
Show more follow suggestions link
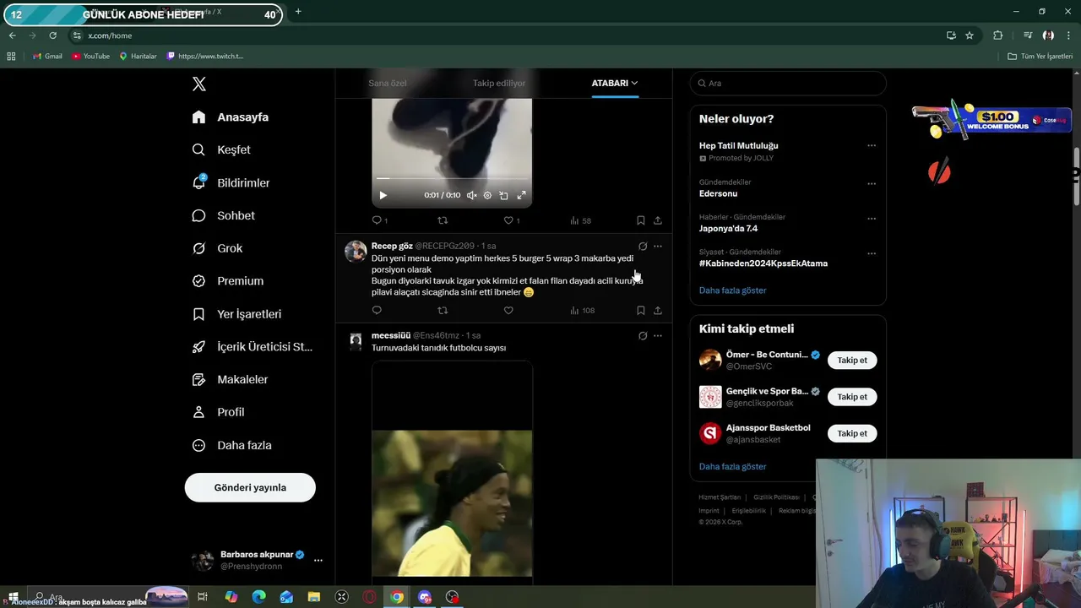[x=732, y=466]
